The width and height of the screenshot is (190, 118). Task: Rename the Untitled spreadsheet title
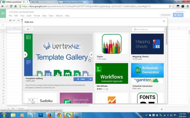point(21,12)
